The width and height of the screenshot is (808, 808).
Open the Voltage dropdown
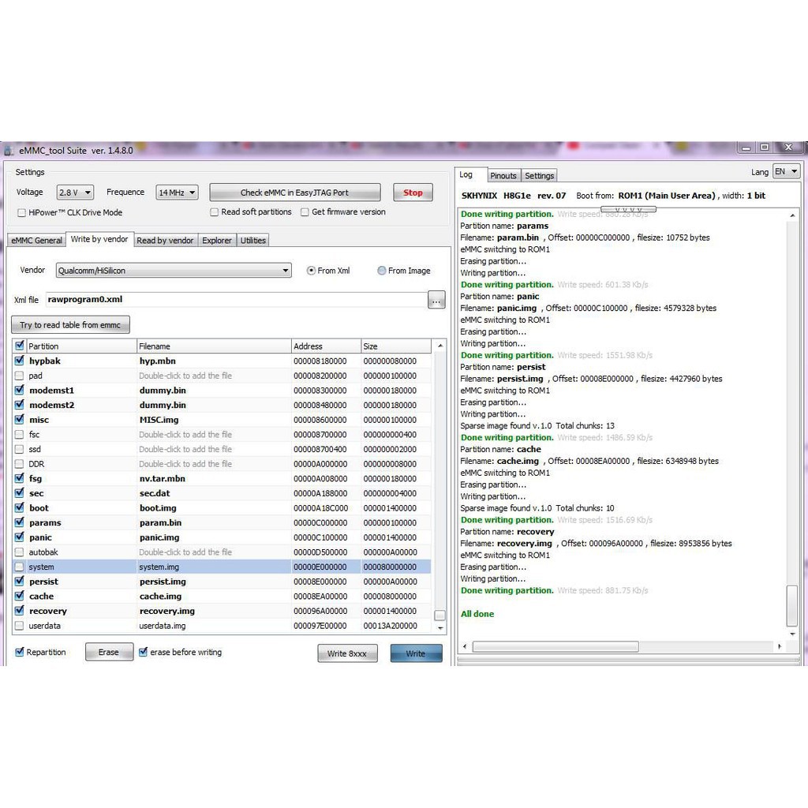point(75,193)
